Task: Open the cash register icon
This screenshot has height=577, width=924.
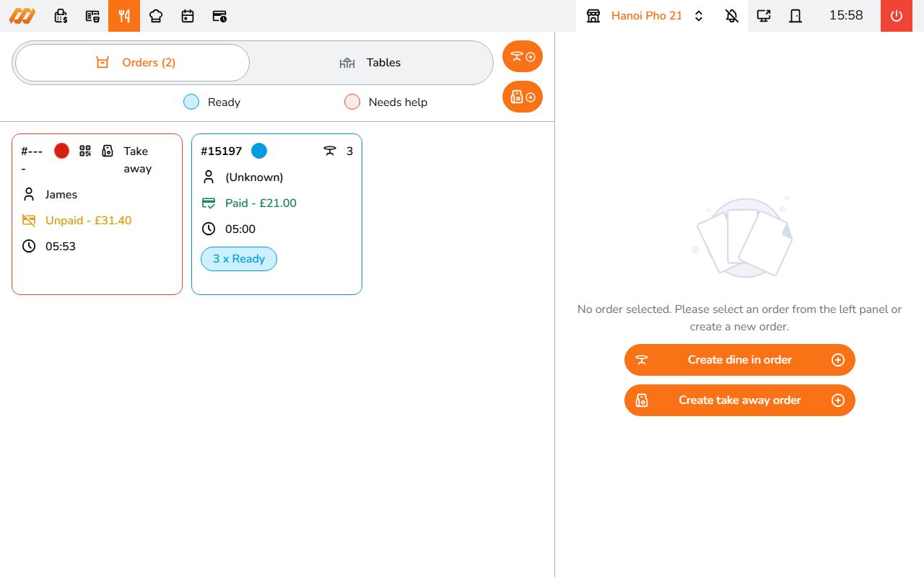Action: 61,16
